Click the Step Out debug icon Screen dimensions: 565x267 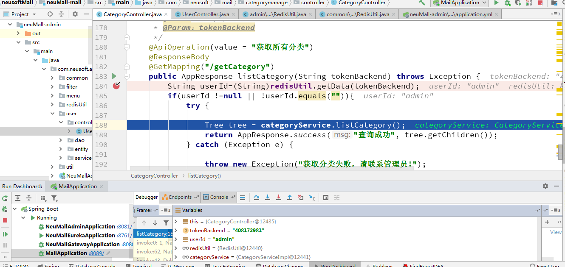pos(290,197)
